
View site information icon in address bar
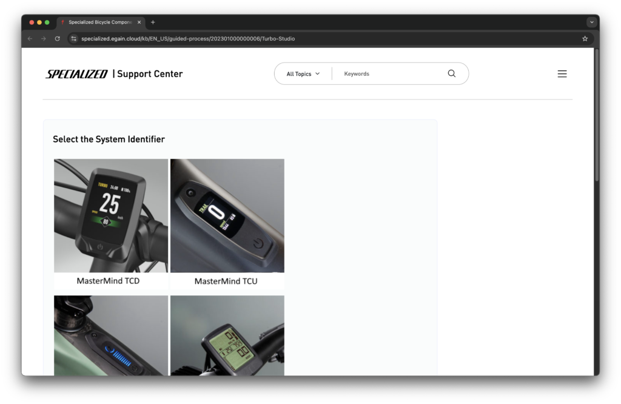[74, 38]
